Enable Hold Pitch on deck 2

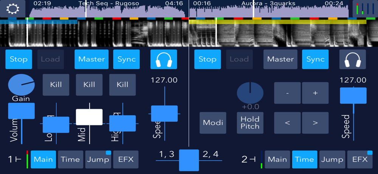point(250,123)
